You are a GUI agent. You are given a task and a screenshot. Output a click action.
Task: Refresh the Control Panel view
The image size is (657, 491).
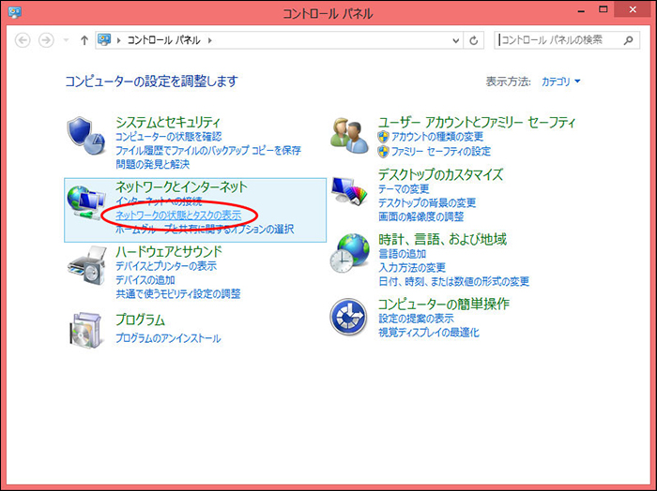point(473,40)
